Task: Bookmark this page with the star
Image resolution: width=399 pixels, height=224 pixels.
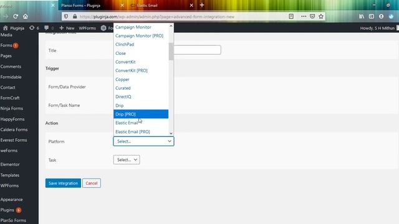Action: point(321,17)
